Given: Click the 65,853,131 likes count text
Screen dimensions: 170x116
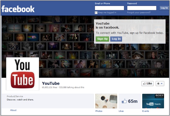Looking at the screenshot, I should (x=50, y=87).
